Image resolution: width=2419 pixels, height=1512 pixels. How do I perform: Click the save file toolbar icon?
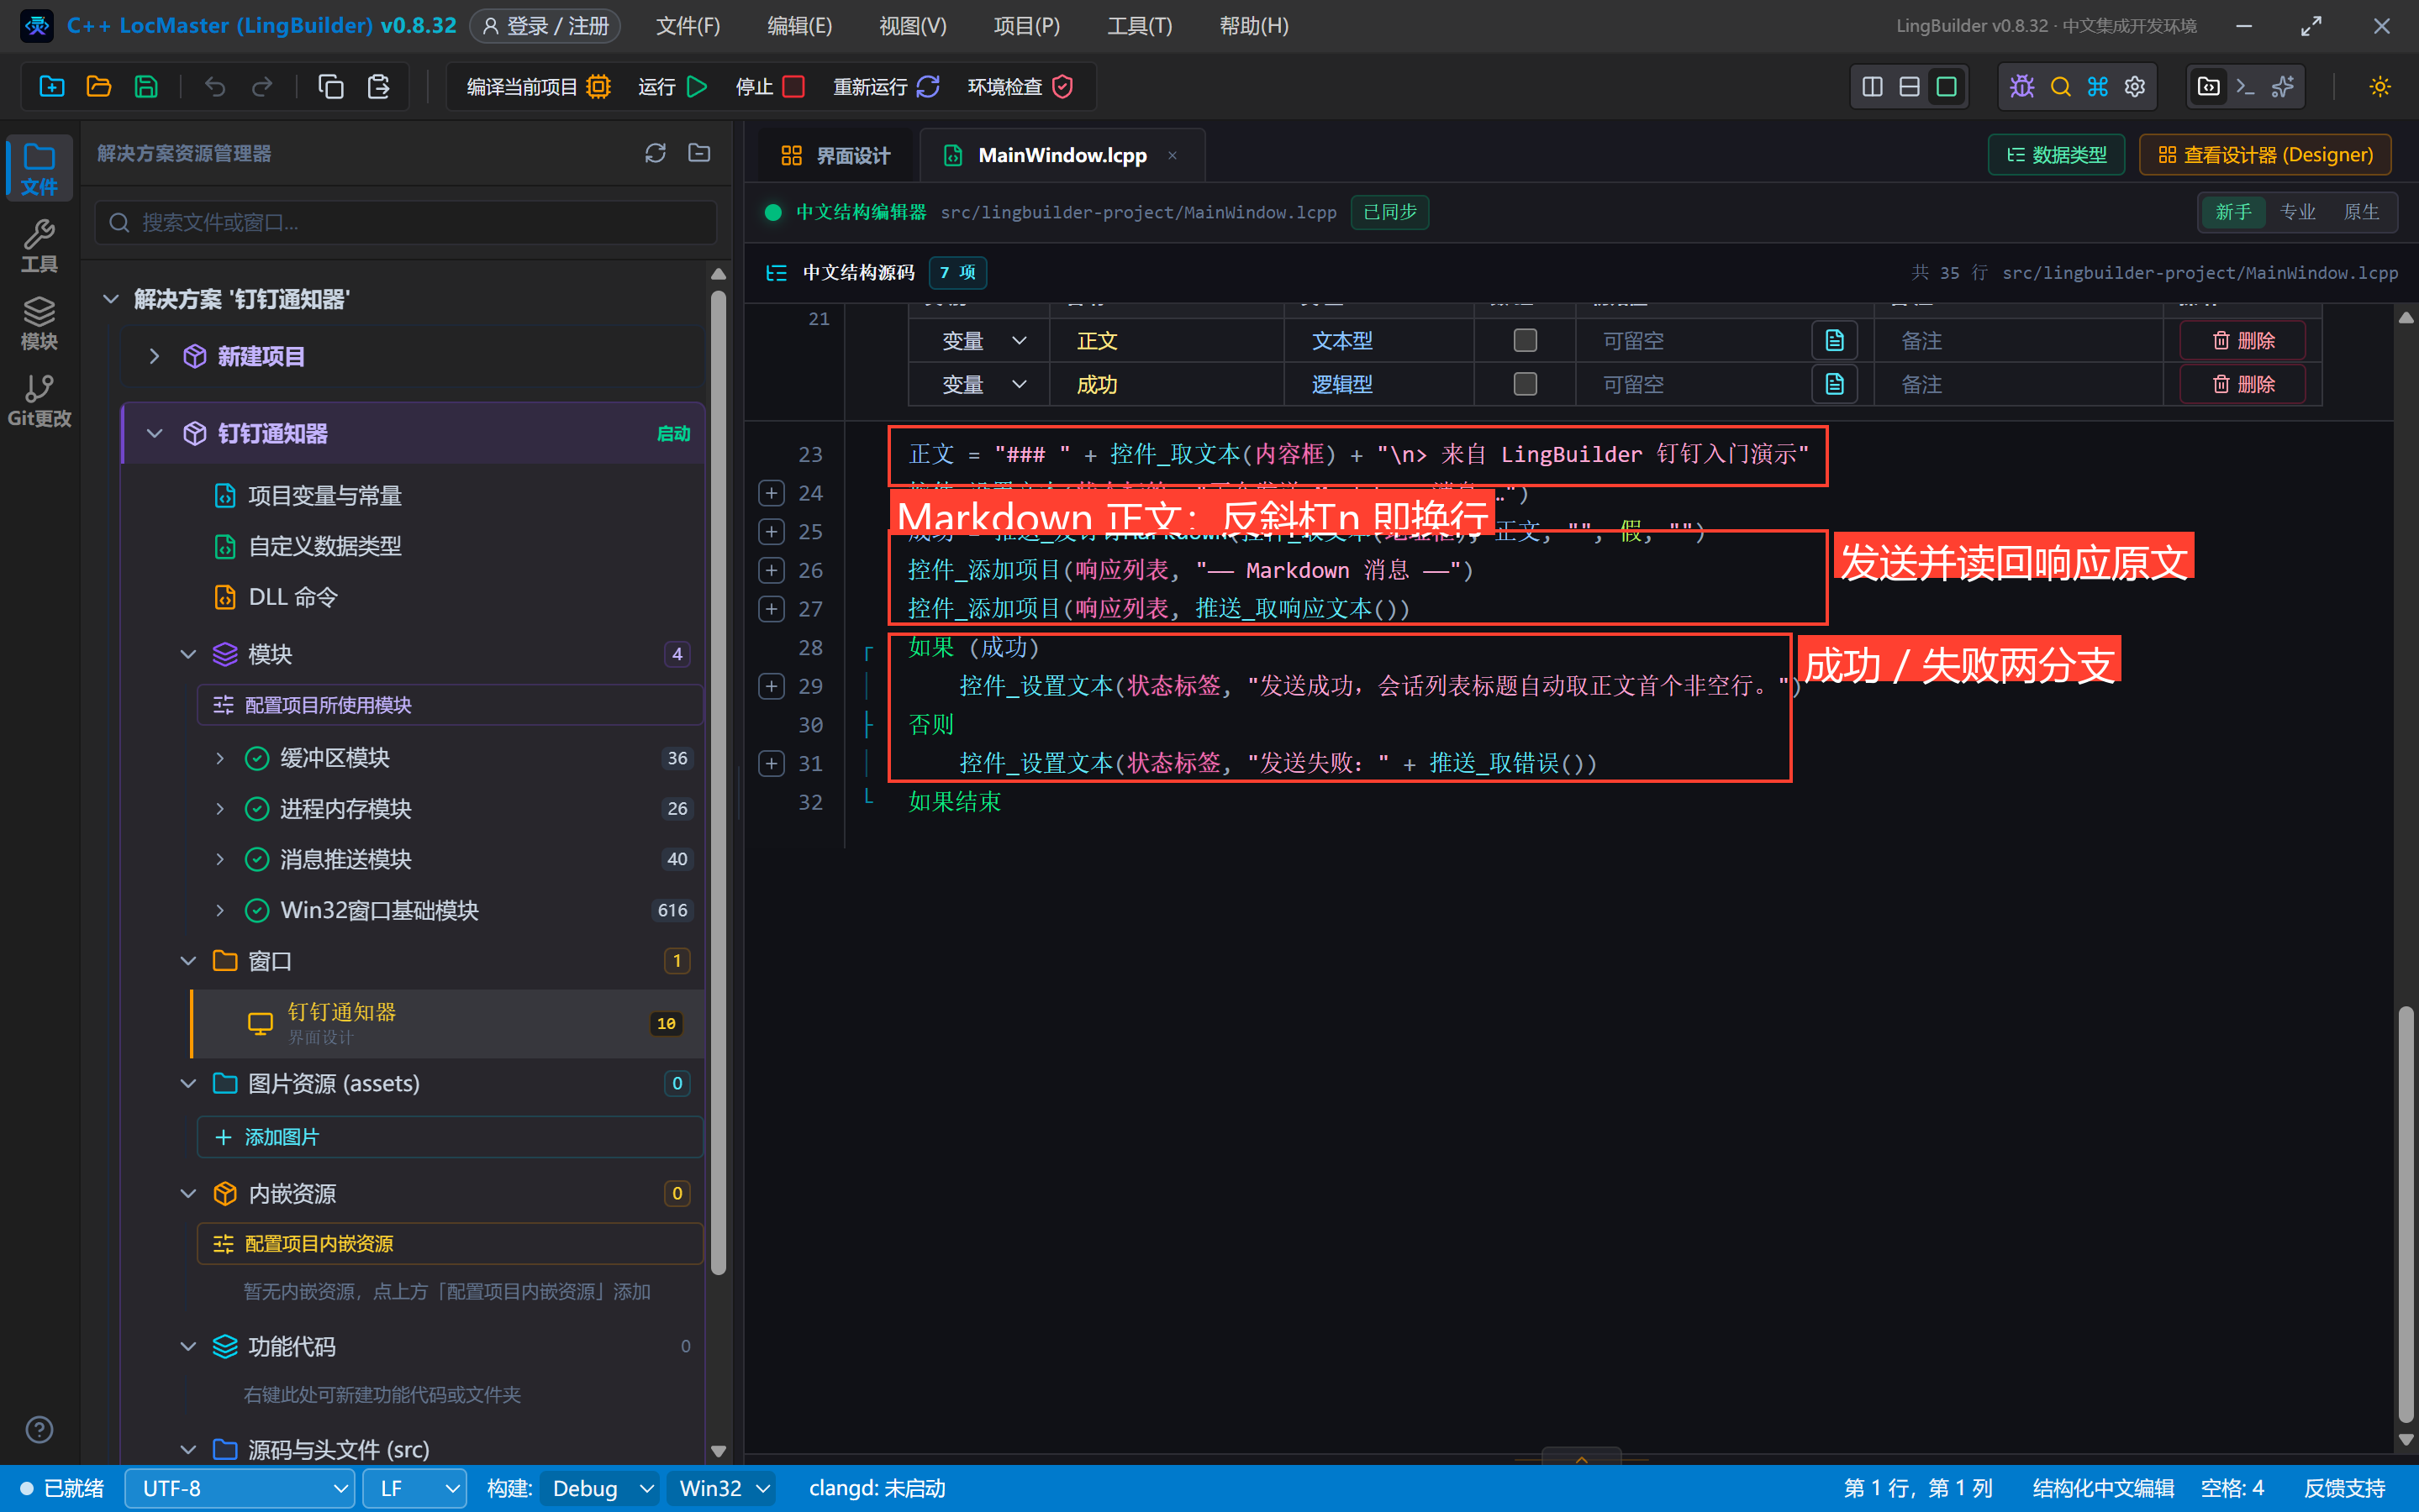[x=146, y=87]
